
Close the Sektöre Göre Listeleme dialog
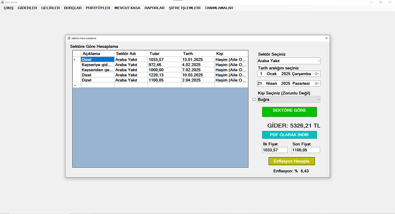click(x=327, y=38)
